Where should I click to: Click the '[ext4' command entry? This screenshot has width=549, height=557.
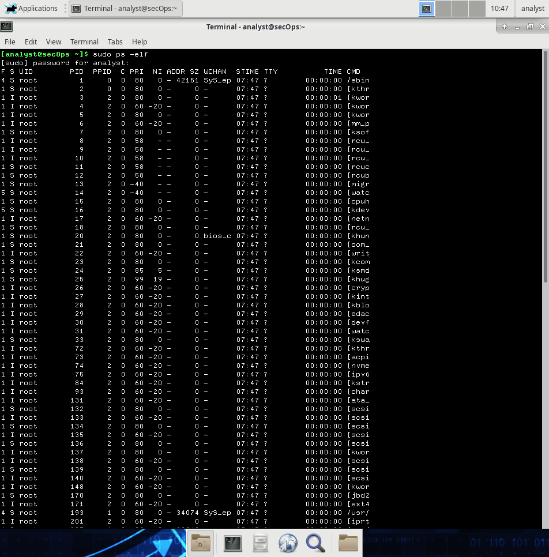[x=358, y=504]
